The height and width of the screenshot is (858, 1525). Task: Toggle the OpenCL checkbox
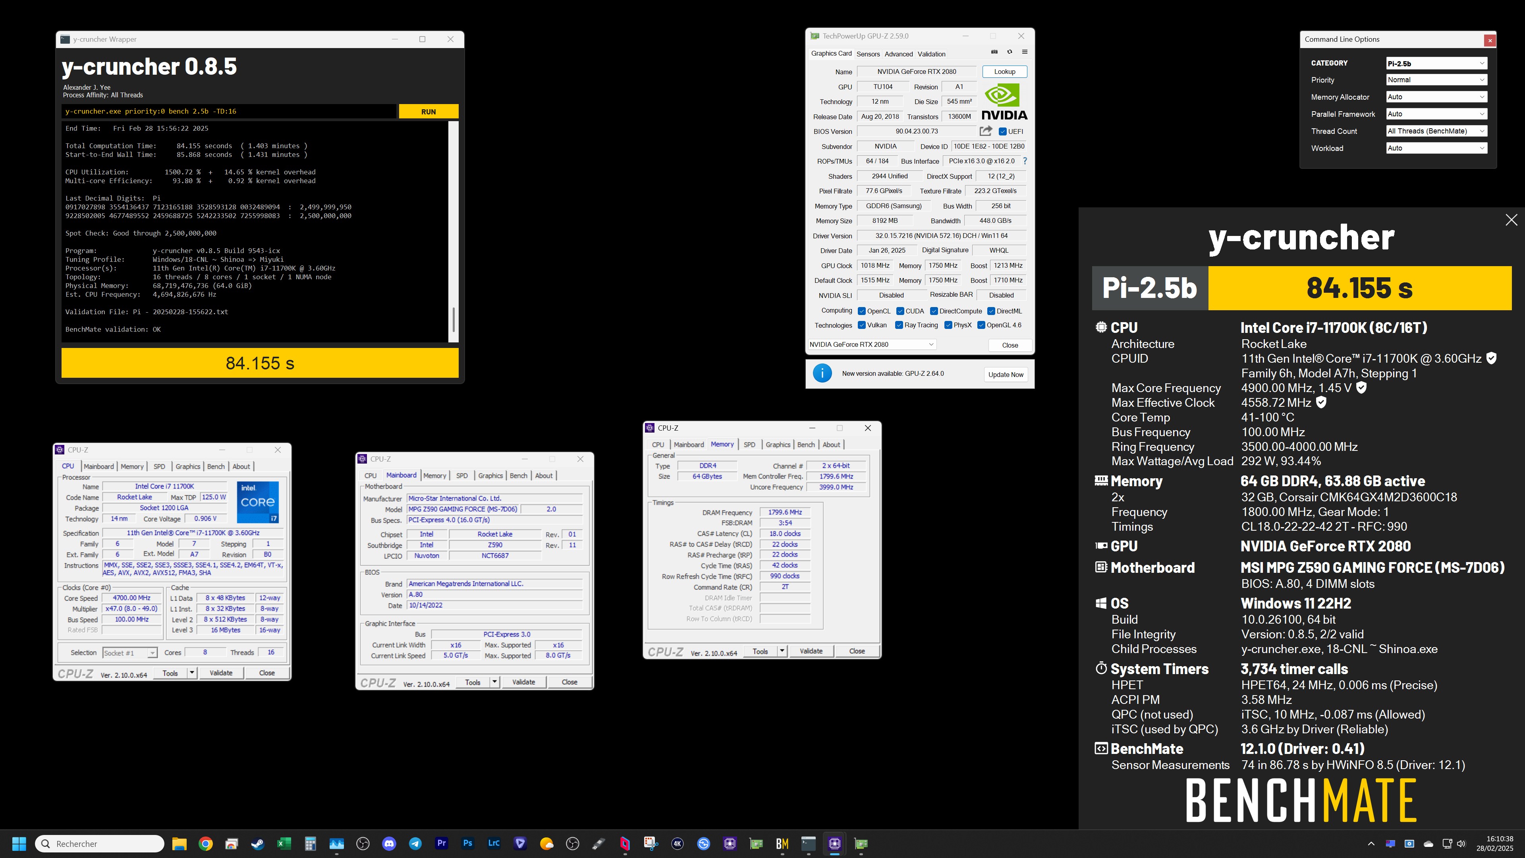862,311
